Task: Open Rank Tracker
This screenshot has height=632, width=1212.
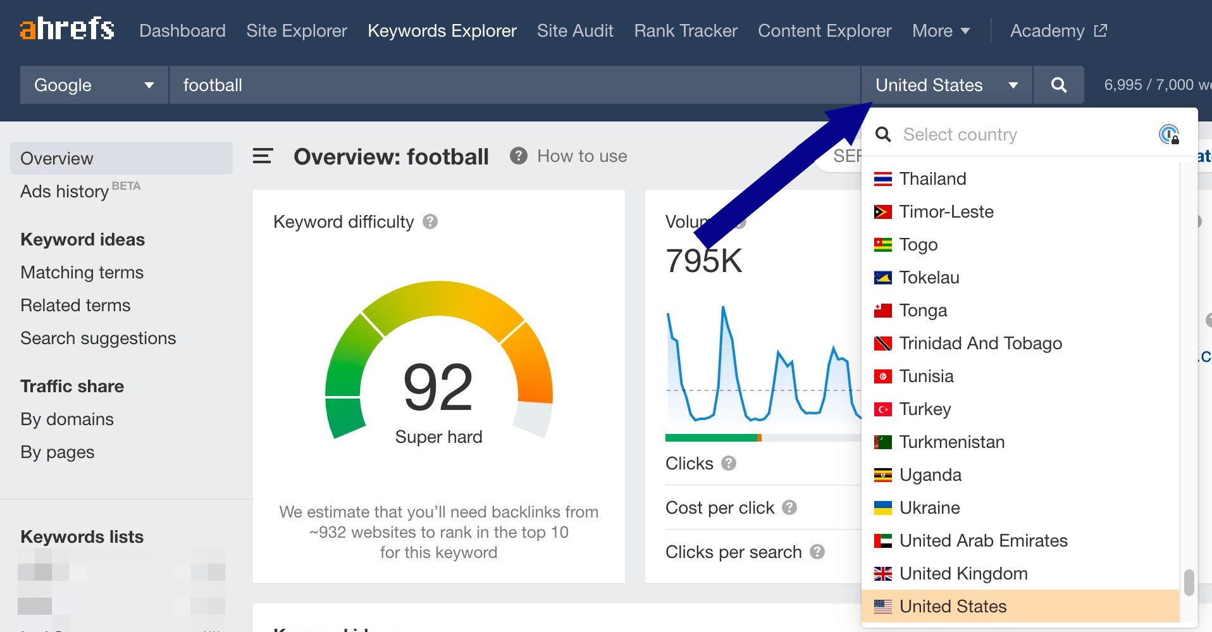Action: pyautogui.click(x=686, y=30)
